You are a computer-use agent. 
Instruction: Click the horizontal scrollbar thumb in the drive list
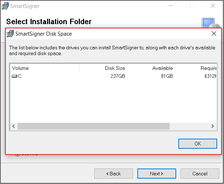(x=93, y=126)
